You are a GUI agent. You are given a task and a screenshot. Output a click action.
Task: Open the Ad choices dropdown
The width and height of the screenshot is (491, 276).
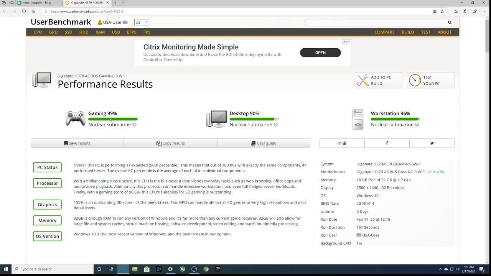coord(347,42)
